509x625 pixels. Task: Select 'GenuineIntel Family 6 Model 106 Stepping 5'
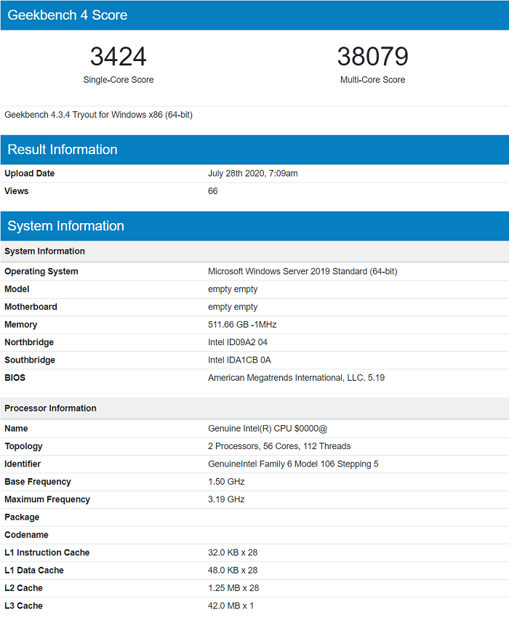coord(293,464)
